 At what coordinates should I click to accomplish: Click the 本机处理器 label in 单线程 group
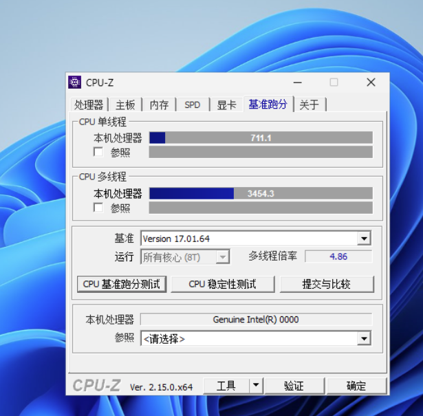click(118, 138)
